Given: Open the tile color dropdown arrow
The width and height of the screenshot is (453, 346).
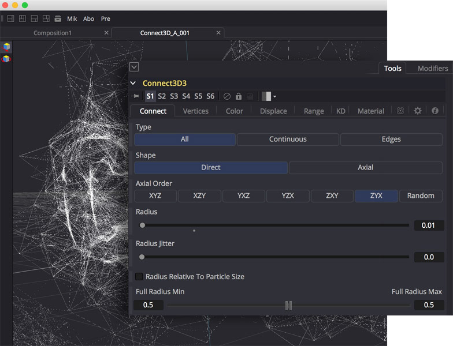Looking at the screenshot, I should click(275, 97).
